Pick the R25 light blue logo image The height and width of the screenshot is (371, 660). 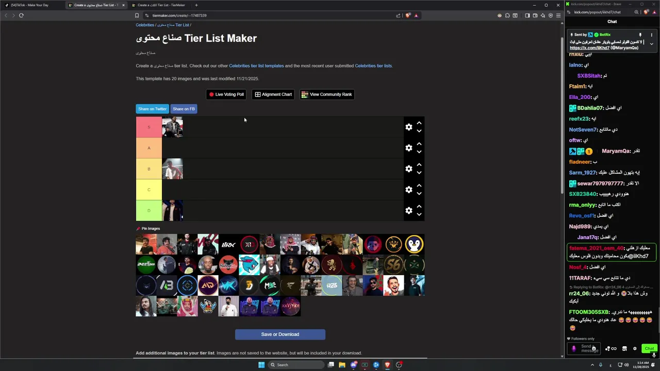click(332, 285)
